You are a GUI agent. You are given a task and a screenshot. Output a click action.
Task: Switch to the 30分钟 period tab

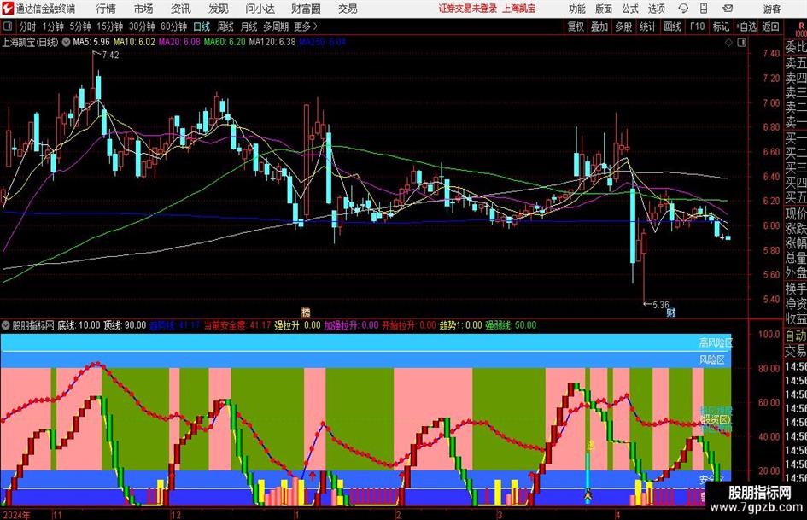(142, 26)
